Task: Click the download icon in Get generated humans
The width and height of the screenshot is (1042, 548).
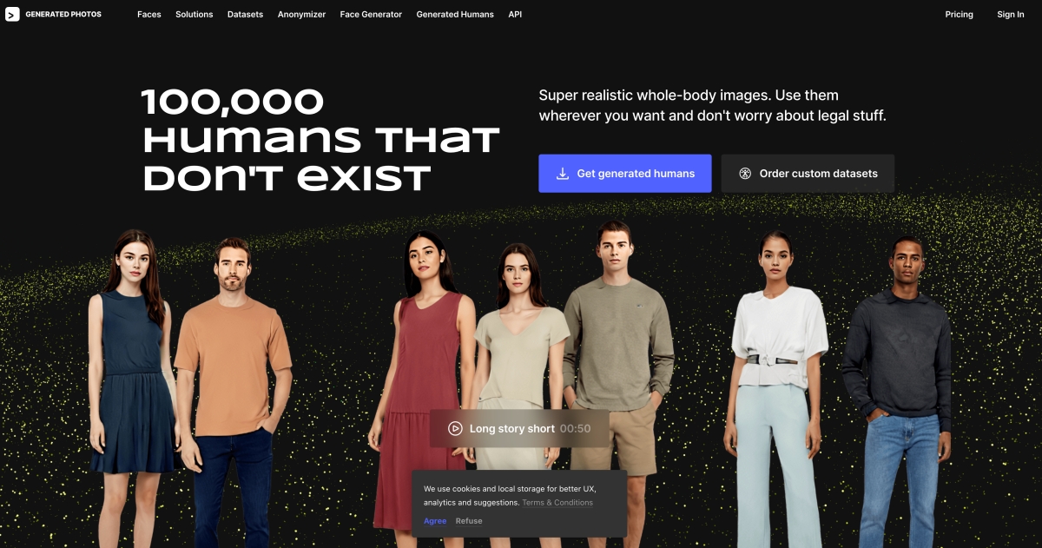Action: click(x=563, y=174)
